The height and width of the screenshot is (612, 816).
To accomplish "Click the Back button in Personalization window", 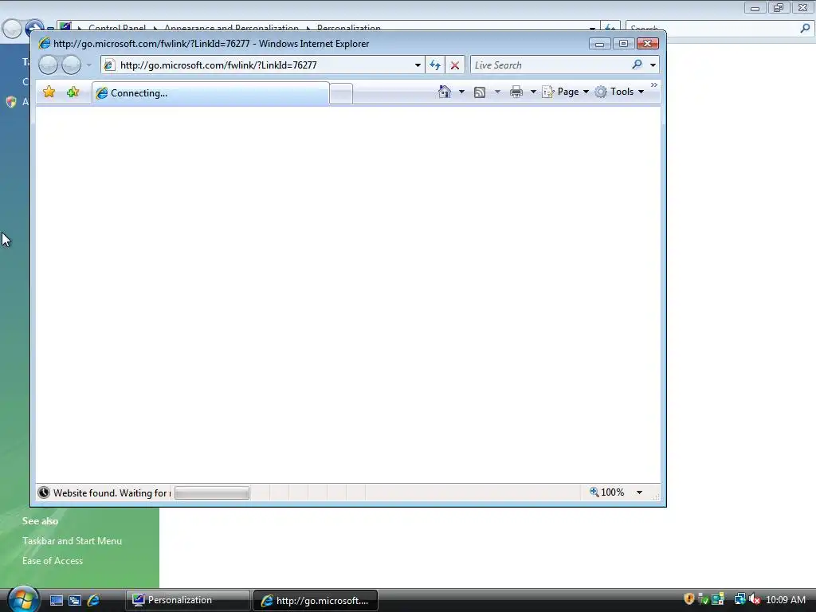I will tap(11, 29).
